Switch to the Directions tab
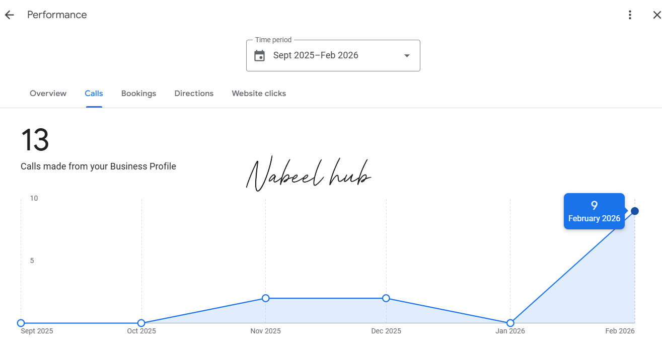This screenshot has width=662, height=353. pos(194,94)
